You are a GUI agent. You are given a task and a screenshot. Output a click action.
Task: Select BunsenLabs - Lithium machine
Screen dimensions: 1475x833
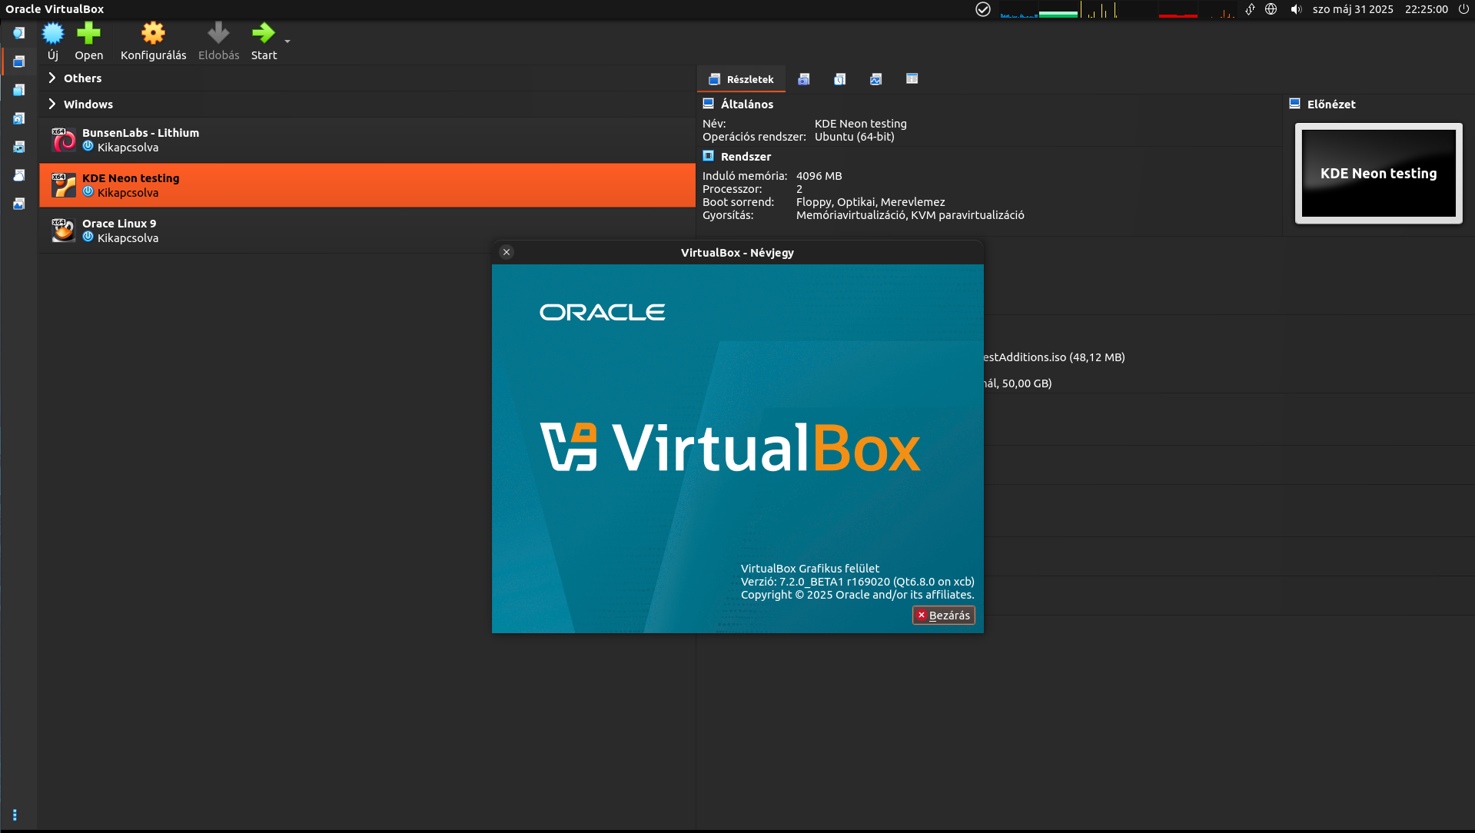pos(367,140)
